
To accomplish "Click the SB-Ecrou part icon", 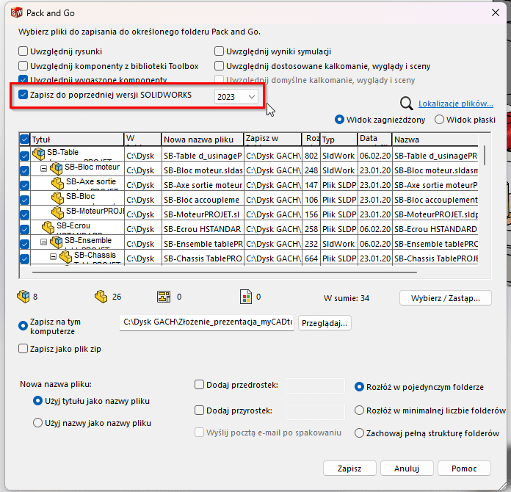I will pos(48,227).
